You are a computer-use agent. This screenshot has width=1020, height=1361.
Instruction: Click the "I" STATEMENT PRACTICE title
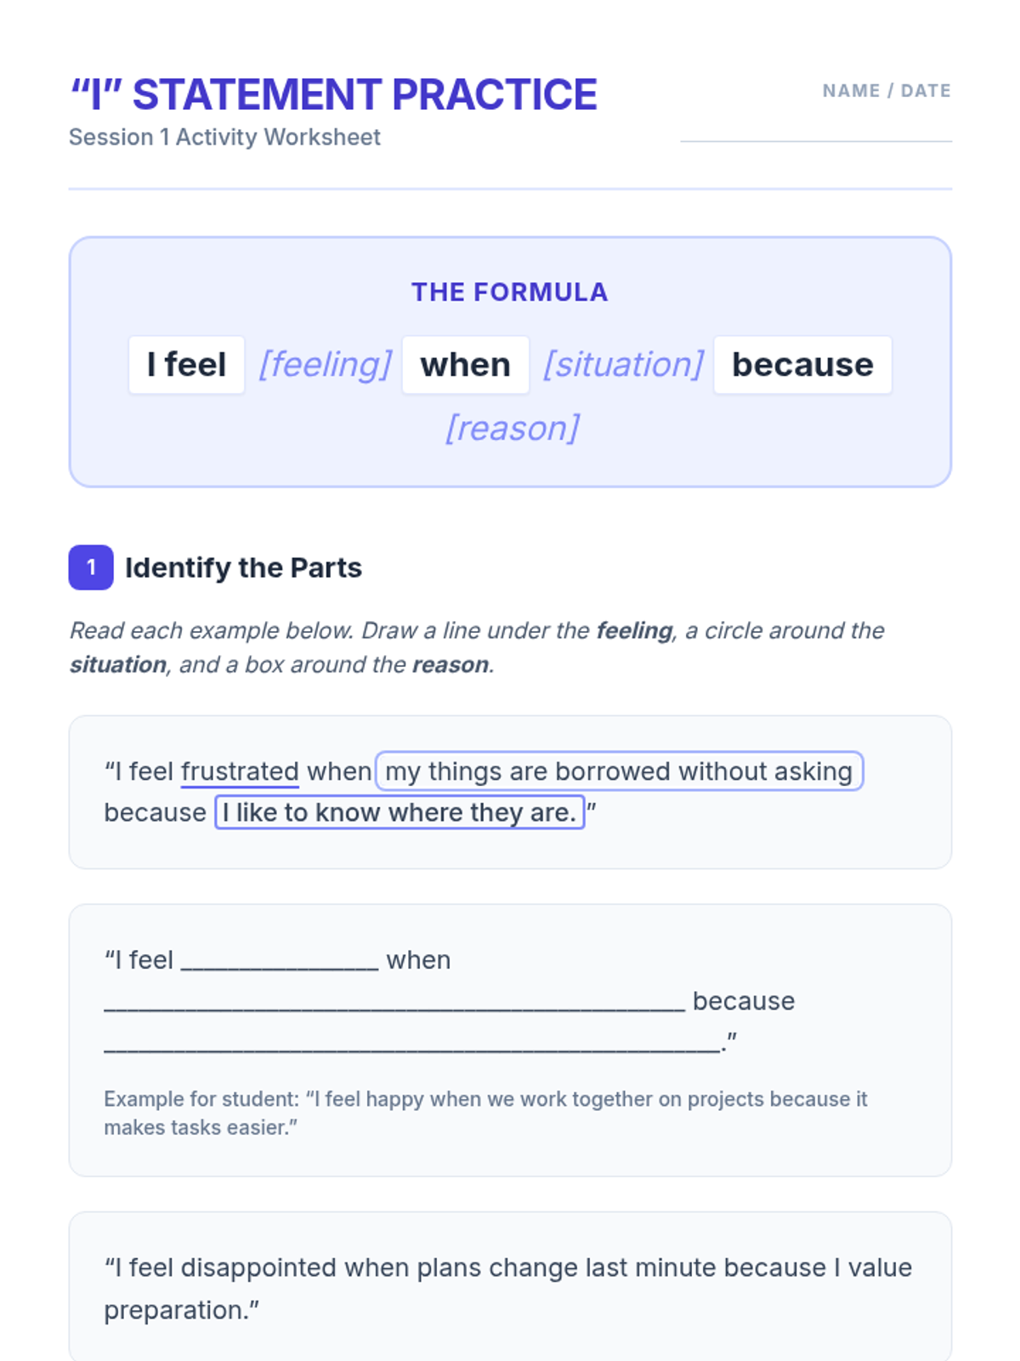(333, 94)
